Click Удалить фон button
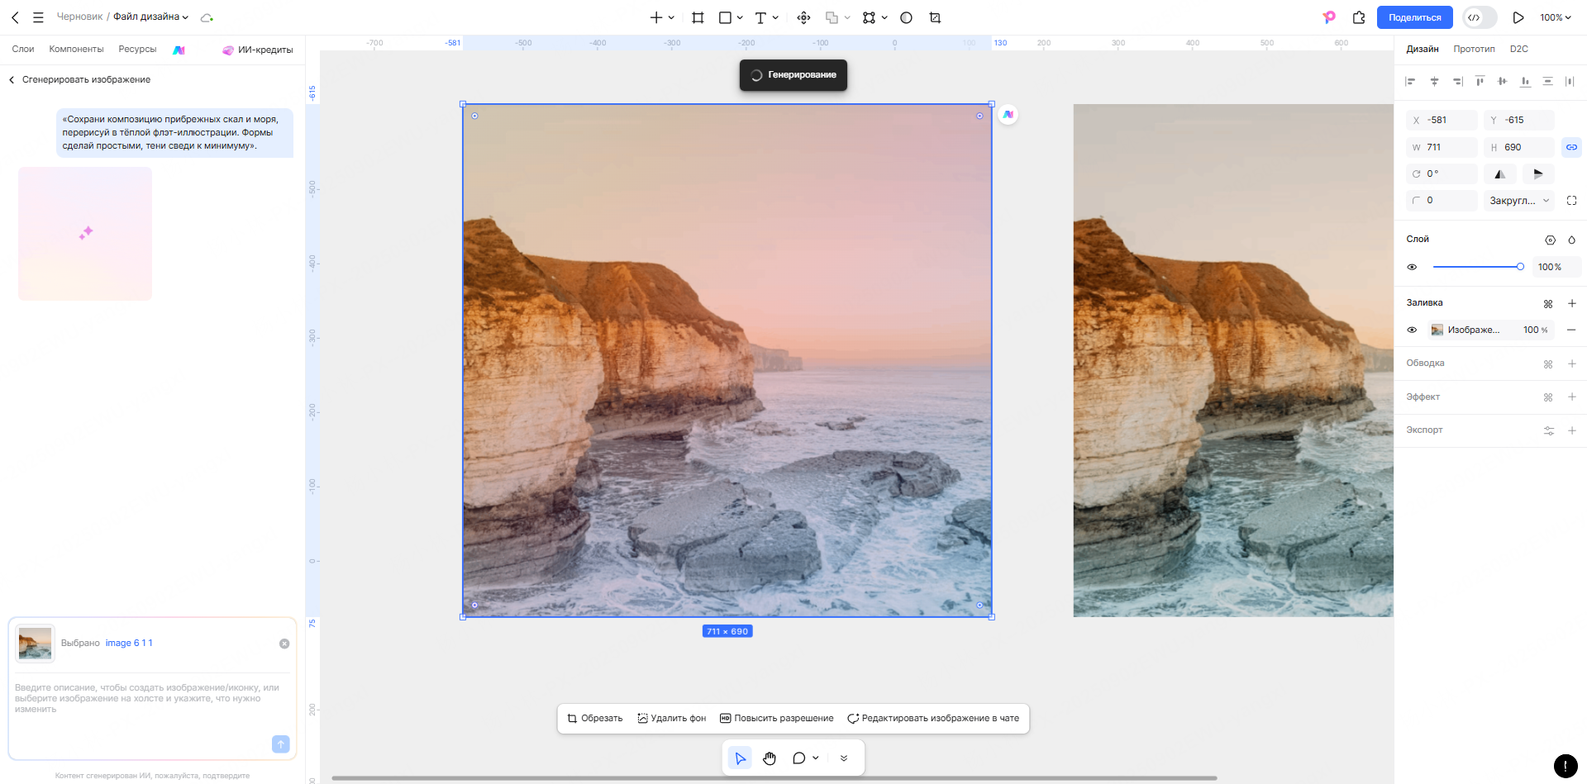Image resolution: width=1587 pixels, height=784 pixels. 671,719
